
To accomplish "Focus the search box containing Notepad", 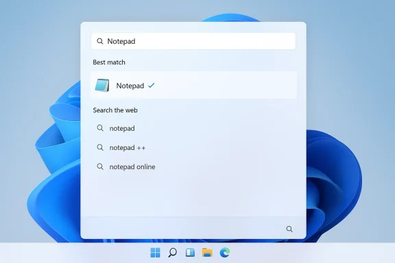I will click(193, 41).
